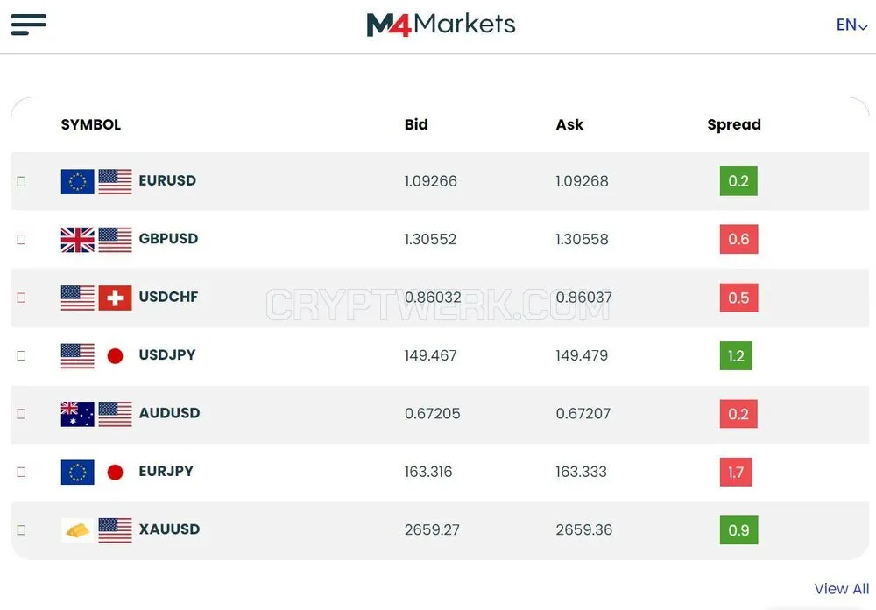The height and width of the screenshot is (610, 876).
Task: Click the USDJPY ask price 149.479
Action: coord(582,355)
